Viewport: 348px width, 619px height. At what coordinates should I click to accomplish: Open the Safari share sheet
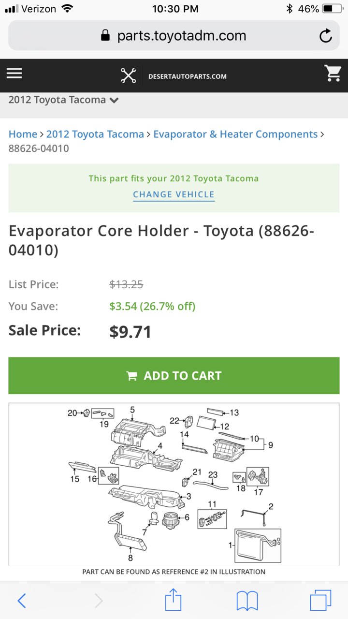(x=173, y=600)
